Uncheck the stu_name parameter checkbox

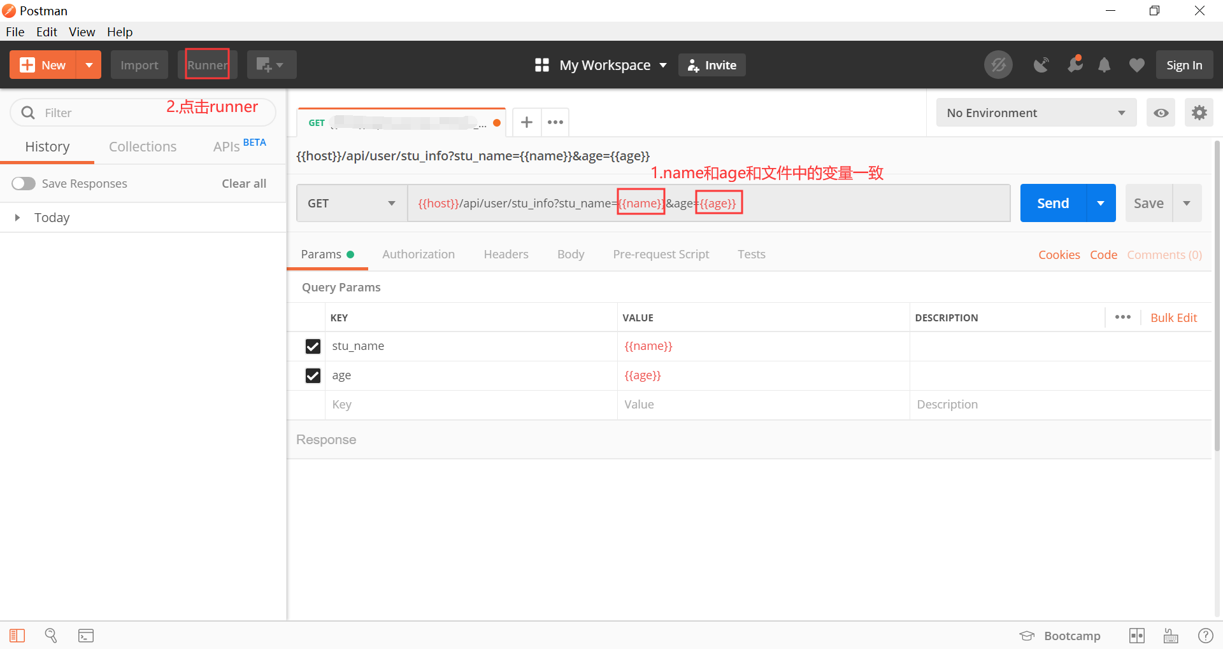pyautogui.click(x=313, y=346)
